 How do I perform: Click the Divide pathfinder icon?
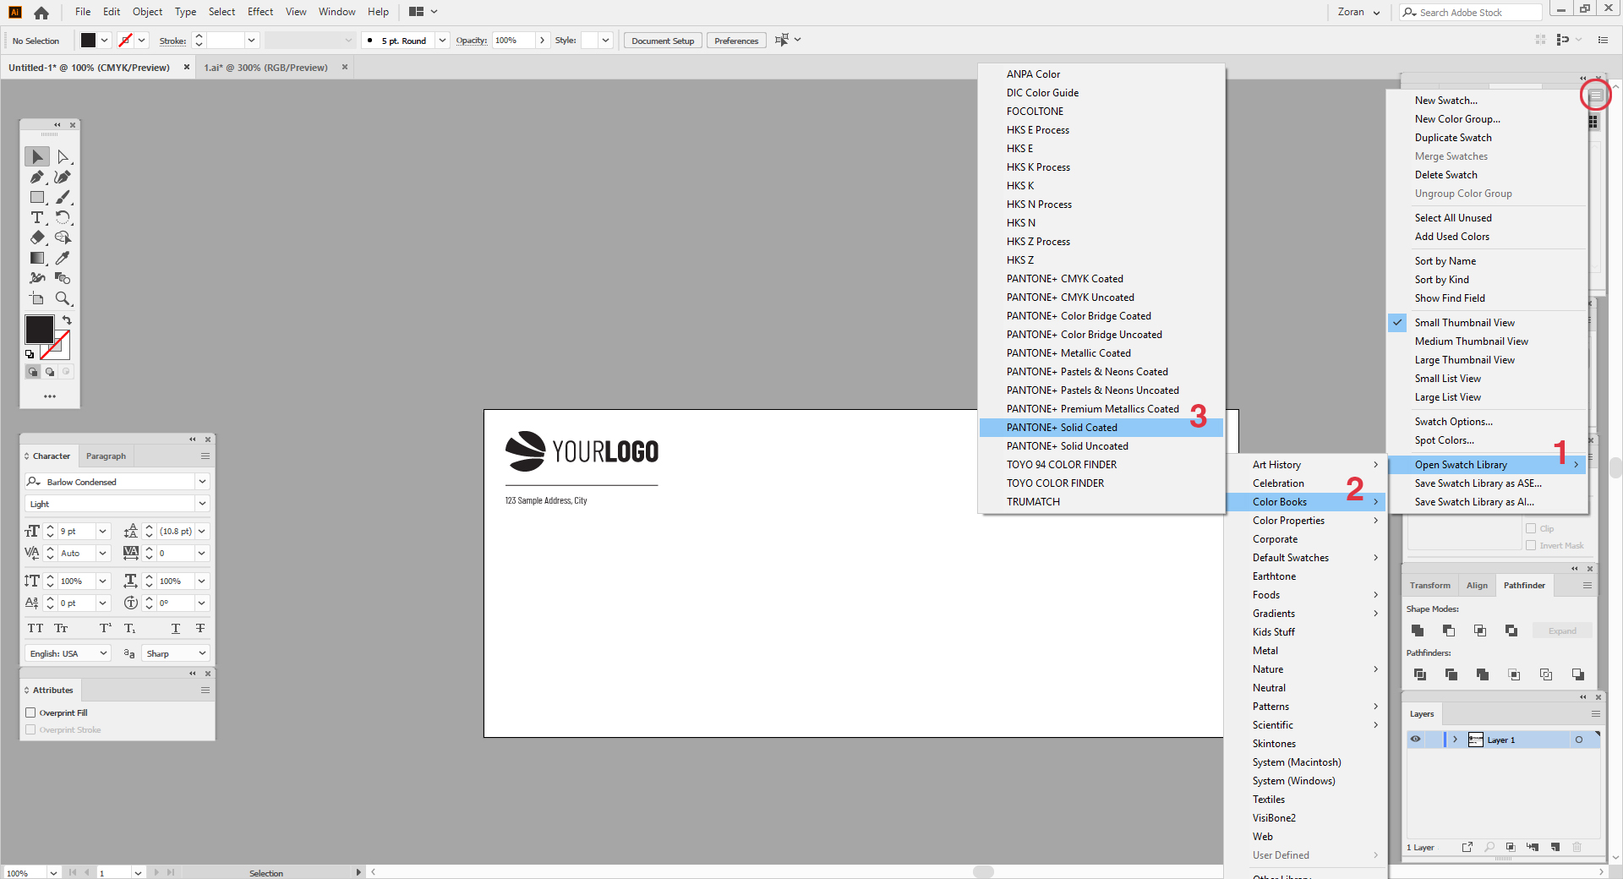point(1420,674)
